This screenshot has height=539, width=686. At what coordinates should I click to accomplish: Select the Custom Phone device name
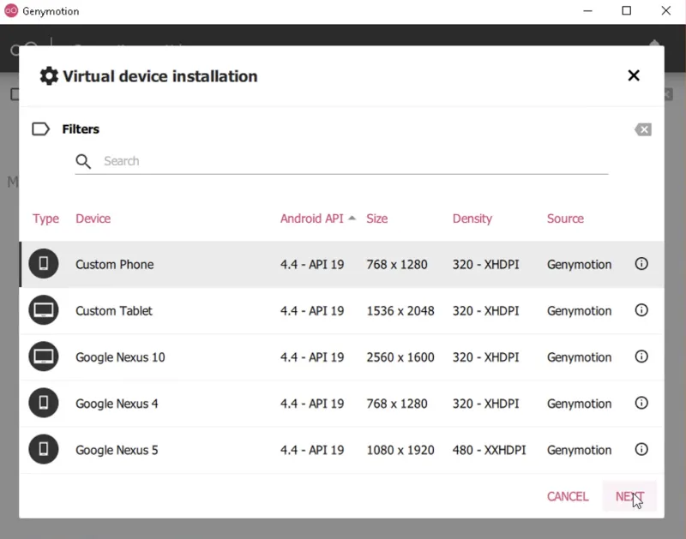click(x=115, y=265)
